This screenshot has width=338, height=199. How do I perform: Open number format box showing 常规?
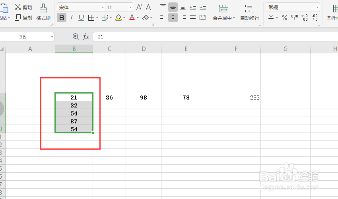[293, 7]
